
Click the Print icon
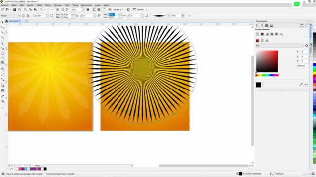20,10
